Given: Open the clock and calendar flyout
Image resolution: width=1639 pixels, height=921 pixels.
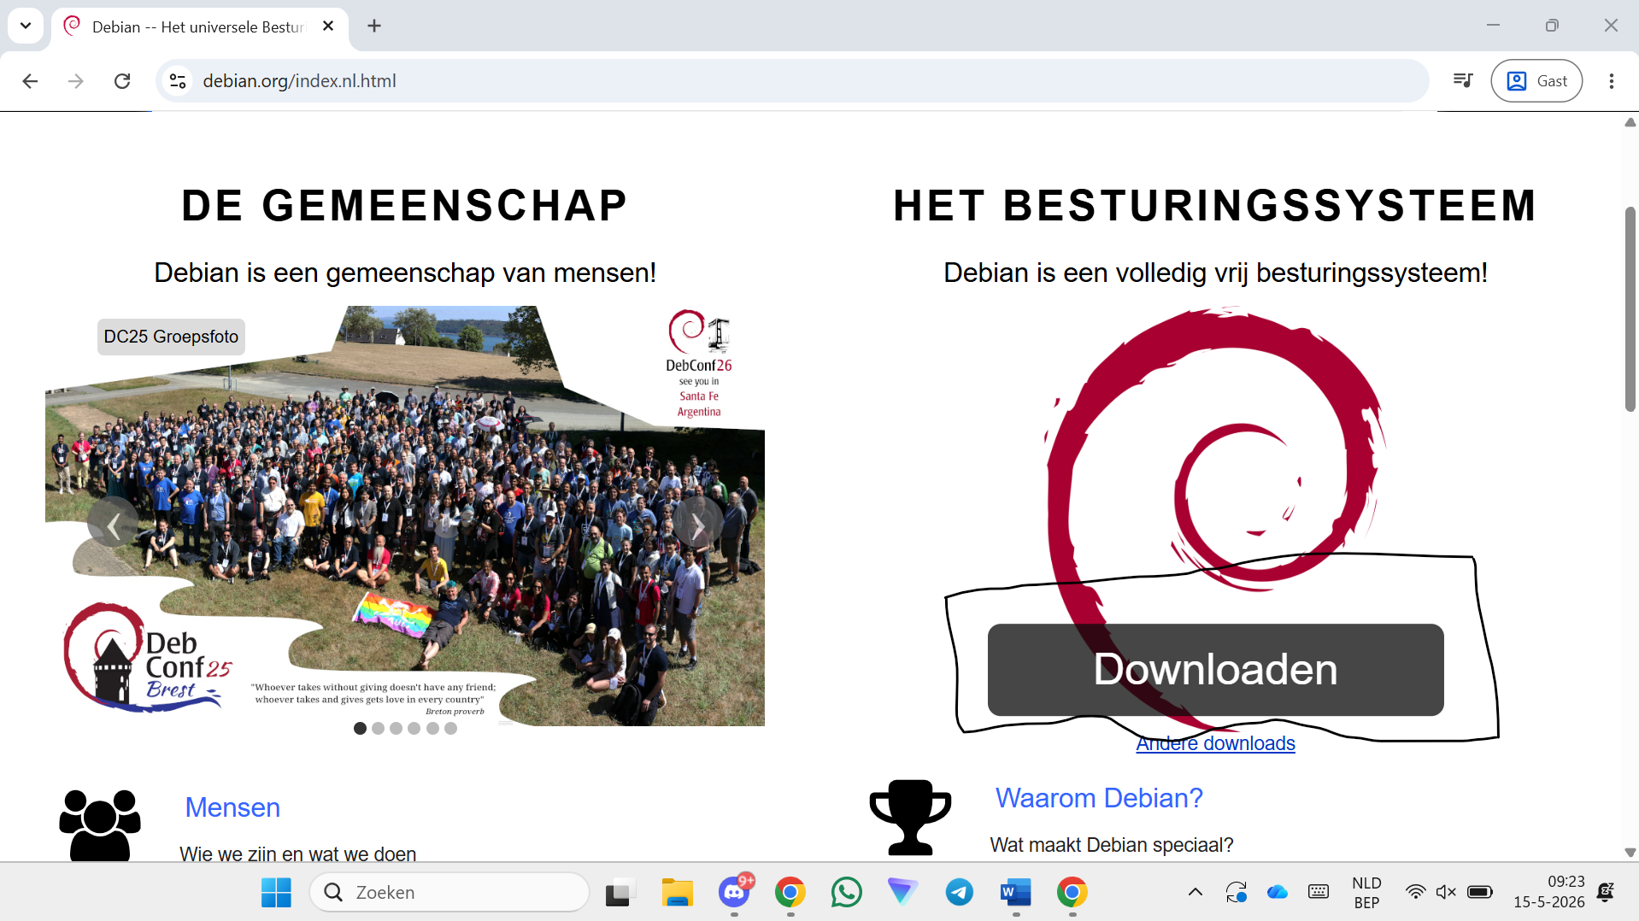Looking at the screenshot, I should pyautogui.click(x=1548, y=892).
